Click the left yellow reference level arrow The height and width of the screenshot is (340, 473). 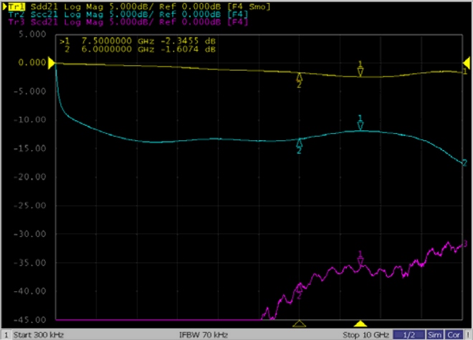click(x=52, y=65)
